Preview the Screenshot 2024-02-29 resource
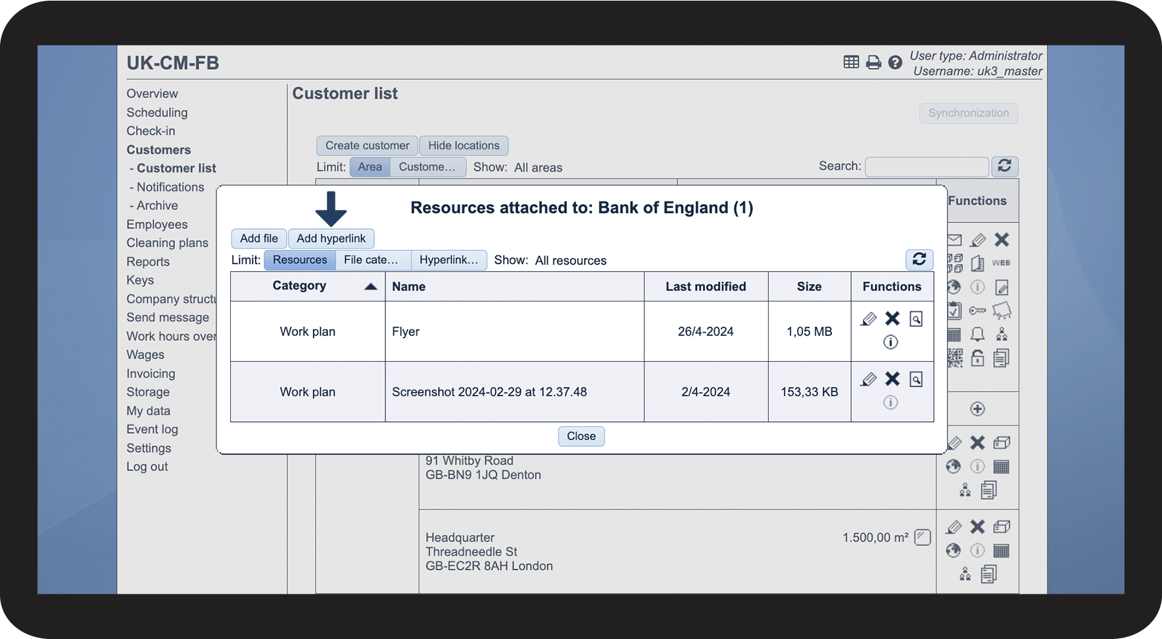 pyautogui.click(x=916, y=380)
